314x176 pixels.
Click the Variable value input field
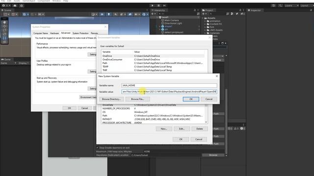click(x=169, y=91)
